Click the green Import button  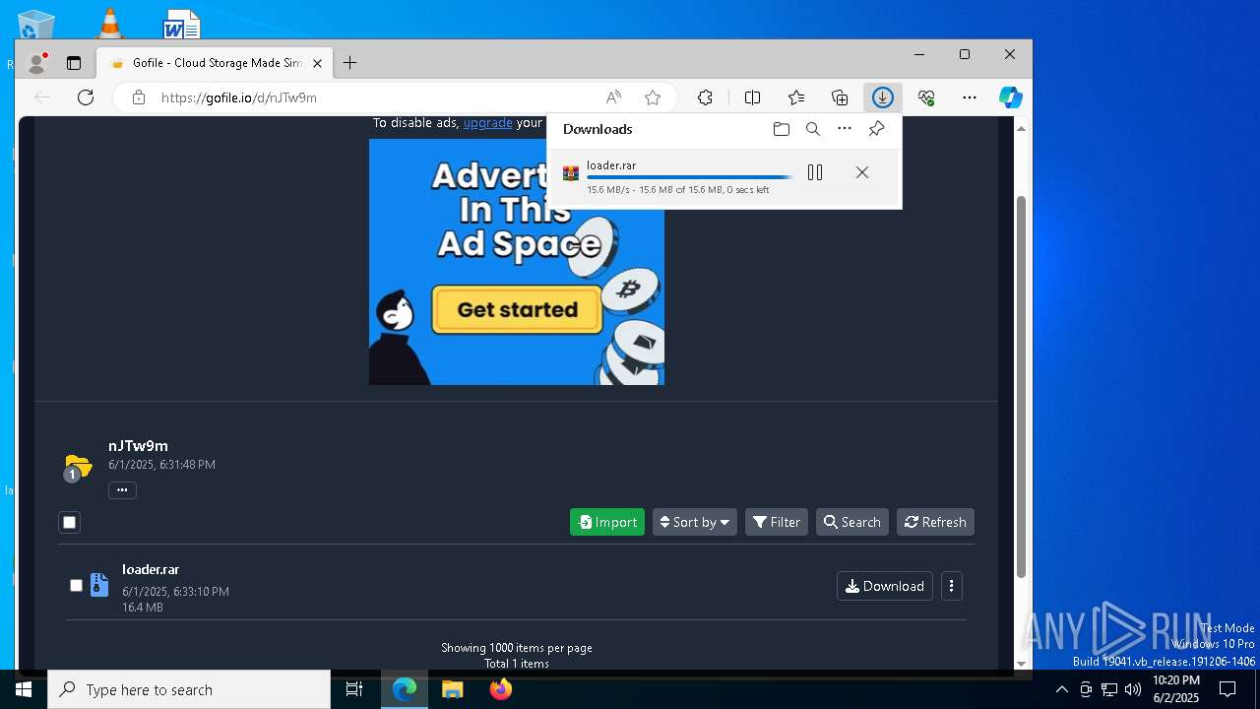point(607,522)
